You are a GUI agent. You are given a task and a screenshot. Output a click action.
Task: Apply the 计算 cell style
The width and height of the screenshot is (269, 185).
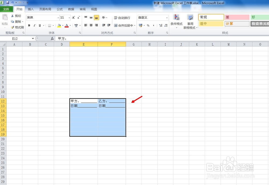coord(237,24)
